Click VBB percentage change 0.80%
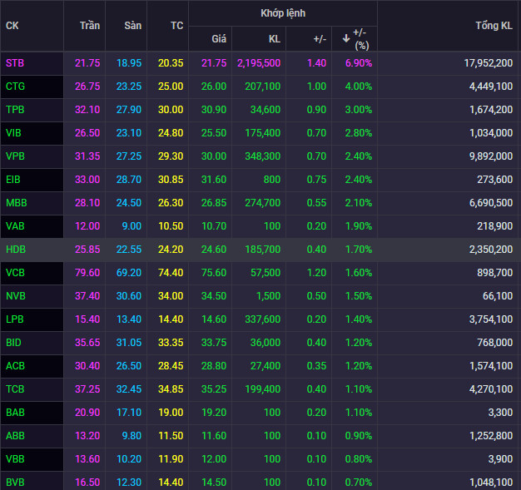 tap(359, 458)
